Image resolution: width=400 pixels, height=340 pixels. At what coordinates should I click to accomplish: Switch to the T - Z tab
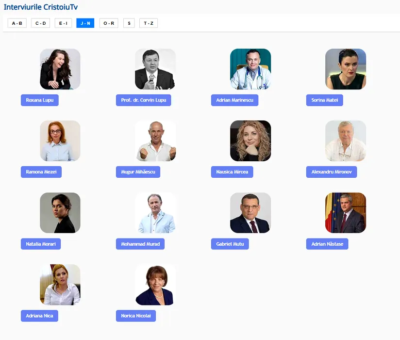(x=149, y=23)
